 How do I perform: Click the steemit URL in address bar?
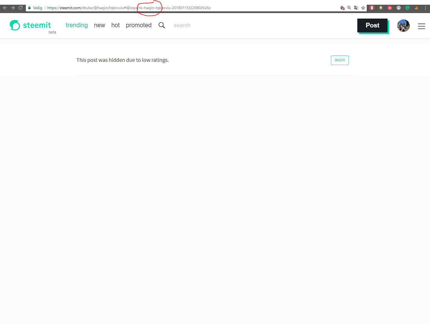129,8
